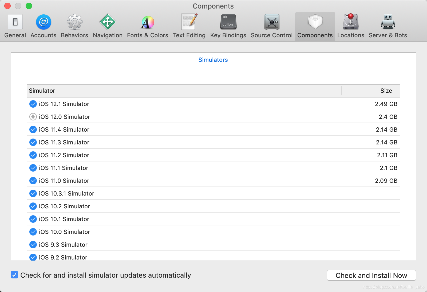Click installed checkmark for iOS 9.3 Simulator
427x292 pixels.
pos(33,245)
